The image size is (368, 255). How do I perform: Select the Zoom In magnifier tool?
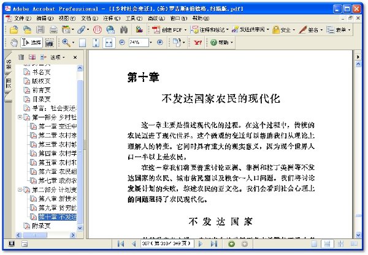coord(66,43)
